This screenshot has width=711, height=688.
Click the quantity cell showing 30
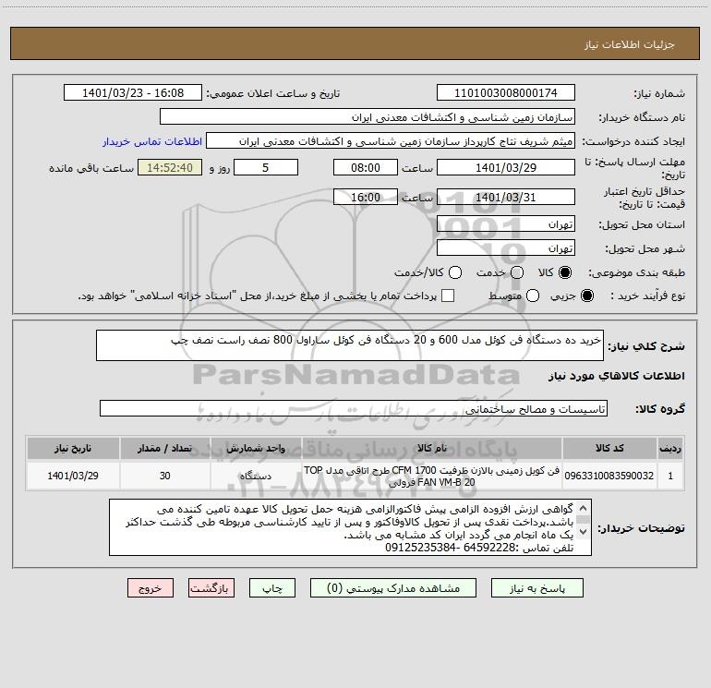(x=164, y=476)
